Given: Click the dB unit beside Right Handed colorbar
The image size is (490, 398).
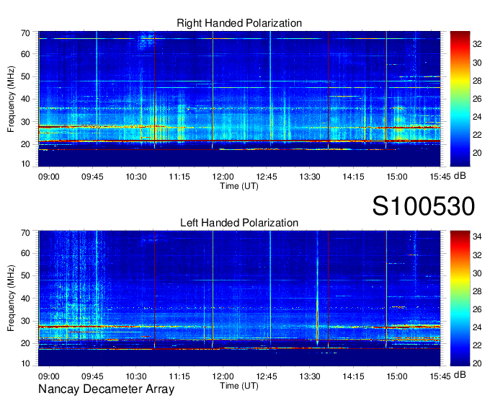Looking at the screenshot, I should (460, 176).
